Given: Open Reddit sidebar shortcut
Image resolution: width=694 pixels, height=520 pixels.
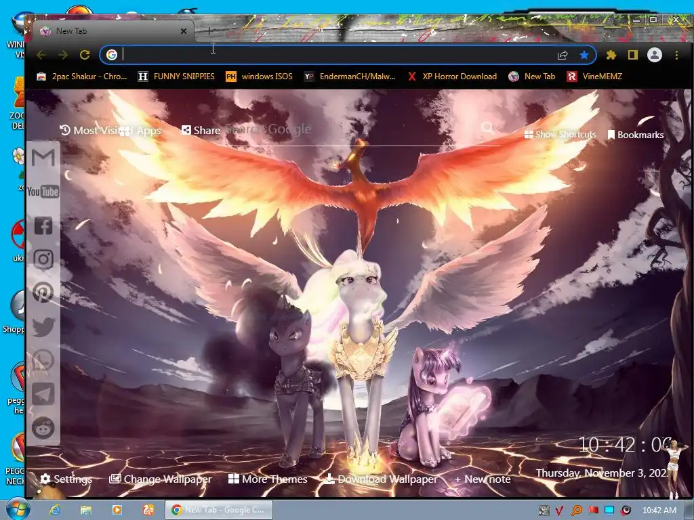Looking at the screenshot, I should (x=43, y=428).
